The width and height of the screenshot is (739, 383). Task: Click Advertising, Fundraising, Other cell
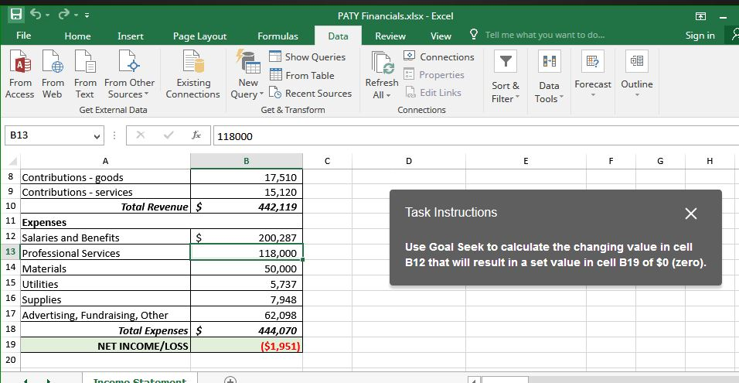click(x=106, y=315)
